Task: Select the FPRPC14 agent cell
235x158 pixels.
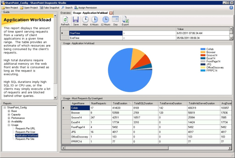Action: click(80, 141)
